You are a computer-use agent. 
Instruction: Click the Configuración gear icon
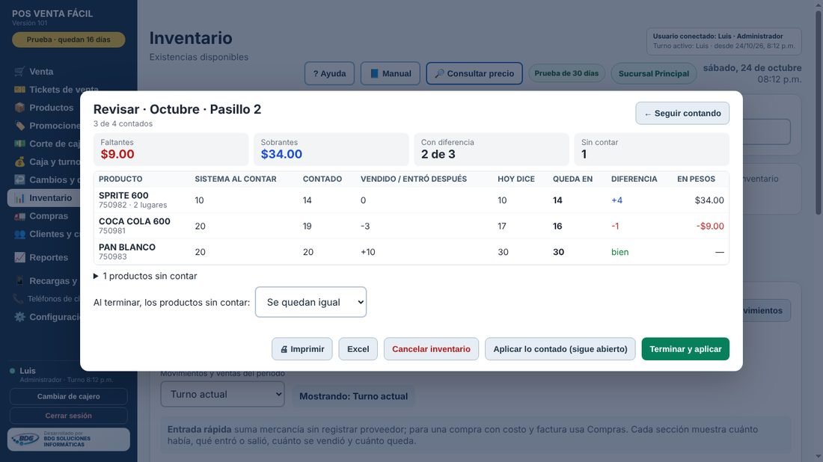tap(19, 317)
